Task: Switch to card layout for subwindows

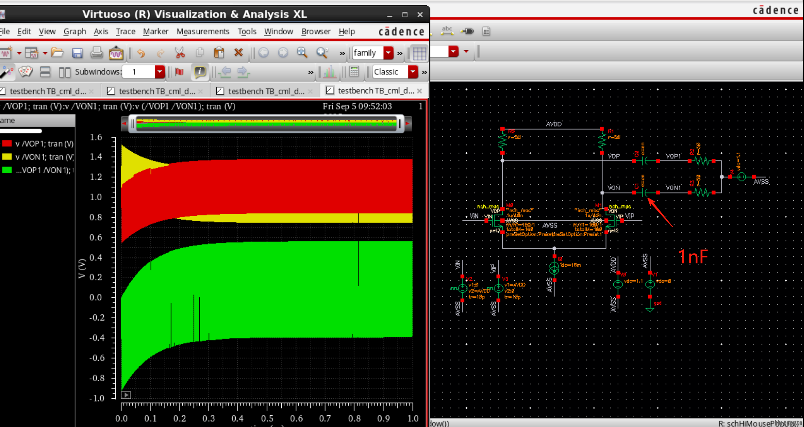Action: tap(25, 71)
